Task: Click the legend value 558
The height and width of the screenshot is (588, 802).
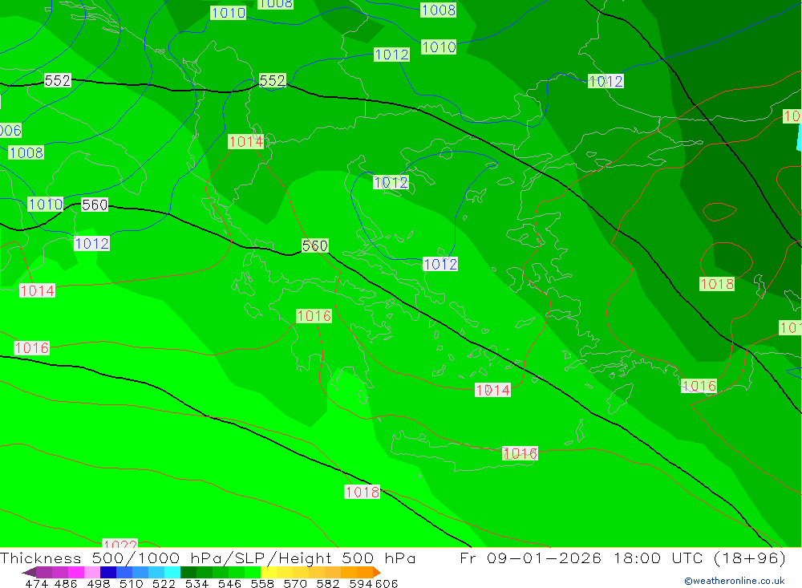Action: (x=262, y=583)
